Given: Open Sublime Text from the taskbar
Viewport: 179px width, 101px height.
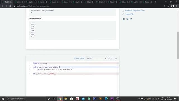Looking at the screenshot, I should [x=100, y=98].
